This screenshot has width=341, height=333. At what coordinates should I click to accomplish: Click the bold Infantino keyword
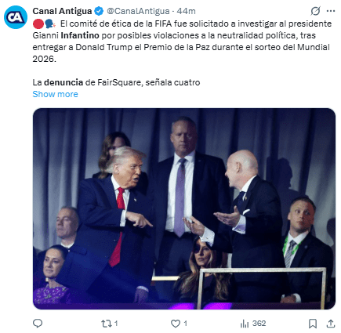pos(80,35)
